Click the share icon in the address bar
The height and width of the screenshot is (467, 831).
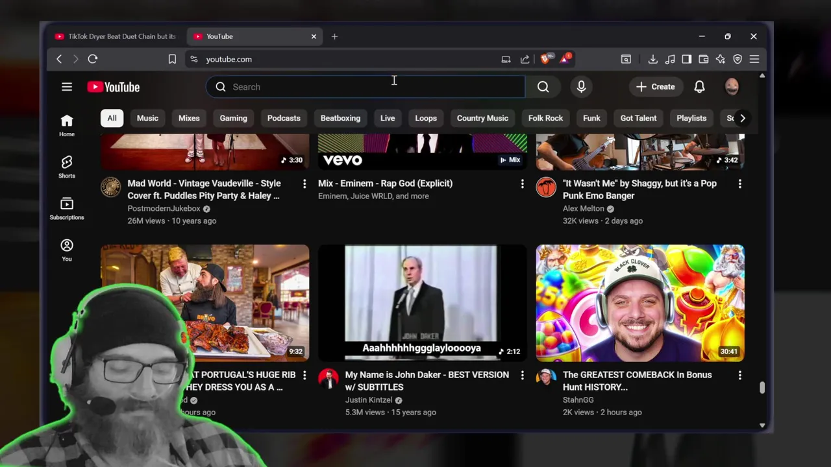coord(525,59)
